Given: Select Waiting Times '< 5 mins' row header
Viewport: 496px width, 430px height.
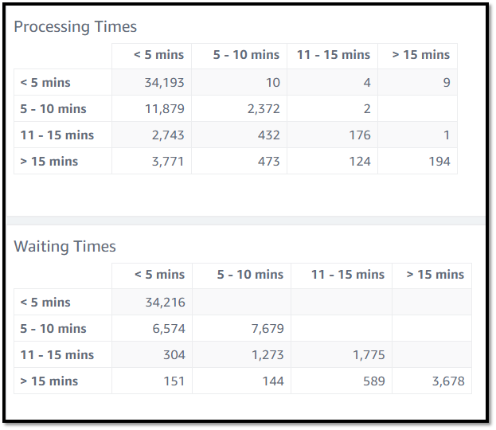Looking at the screenshot, I should tap(45, 302).
